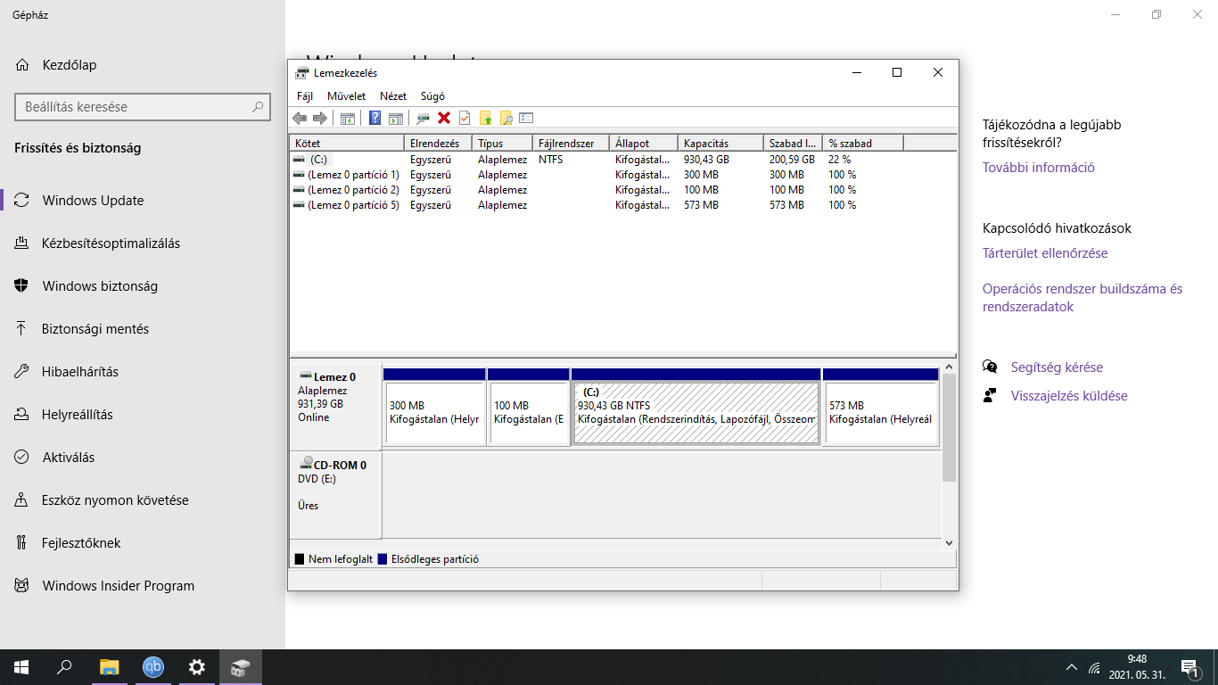Open Kézbesítésoptimalizálás settings page
Screen dimensions: 1218x685
(x=143, y=243)
